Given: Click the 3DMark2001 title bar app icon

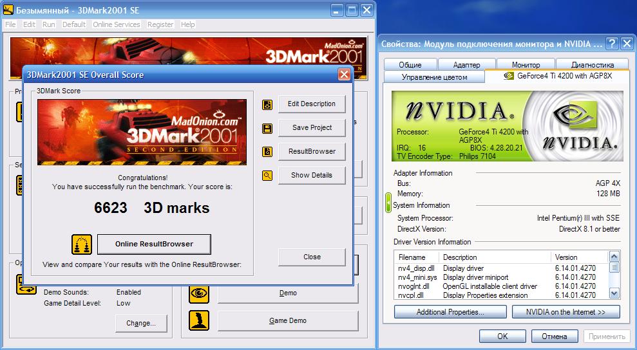Looking at the screenshot, I should click(x=8, y=10).
